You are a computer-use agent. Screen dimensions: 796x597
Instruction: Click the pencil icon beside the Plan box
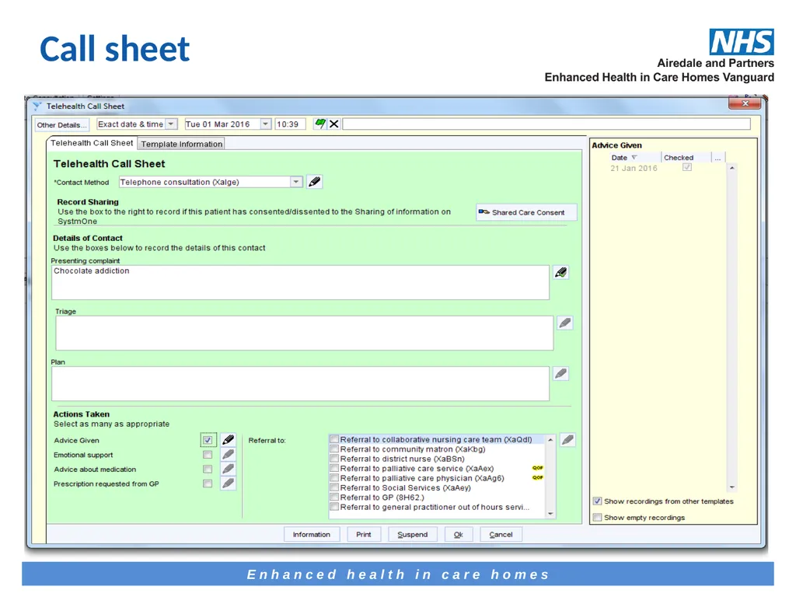561,374
